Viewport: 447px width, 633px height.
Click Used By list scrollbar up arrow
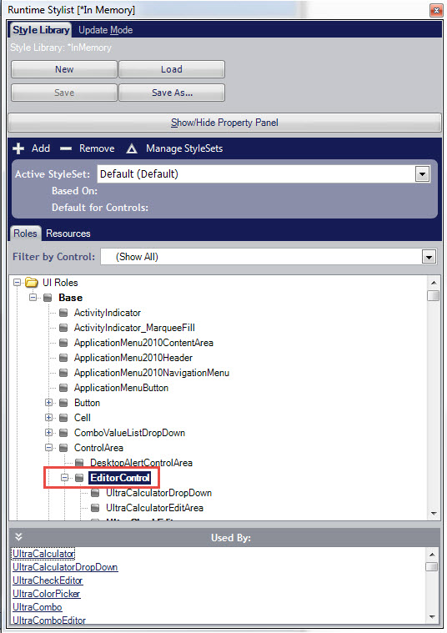point(432,555)
